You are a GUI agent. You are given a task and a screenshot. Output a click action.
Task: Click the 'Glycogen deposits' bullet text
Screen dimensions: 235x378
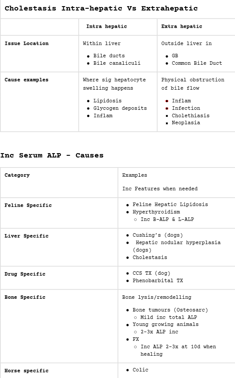pyautogui.click(x=120, y=108)
